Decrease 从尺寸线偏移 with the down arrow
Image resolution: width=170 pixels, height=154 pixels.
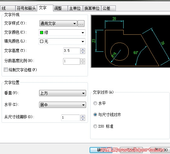[x=83, y=119]
